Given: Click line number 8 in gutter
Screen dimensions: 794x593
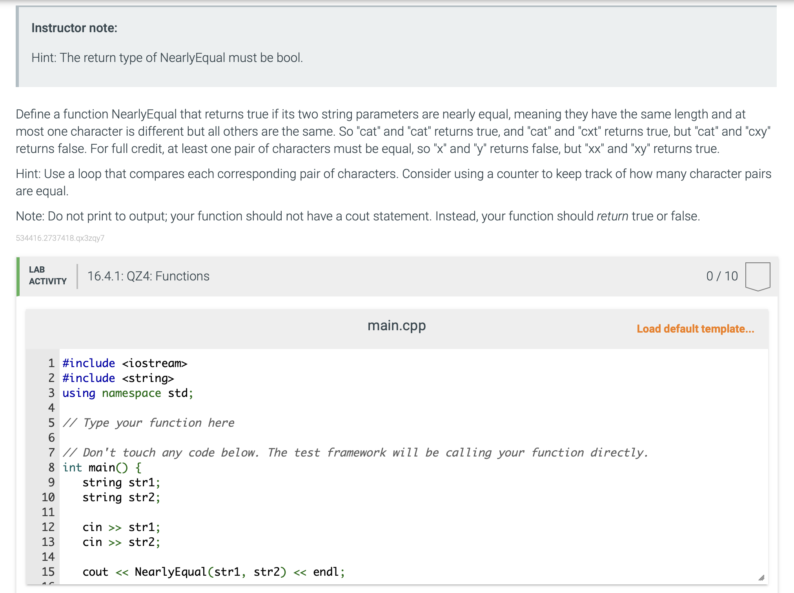Looking at the screenshot, I should tap(51, 467).
